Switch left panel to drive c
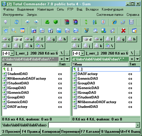This screenshot has width=142, height=136. (7, 39)
